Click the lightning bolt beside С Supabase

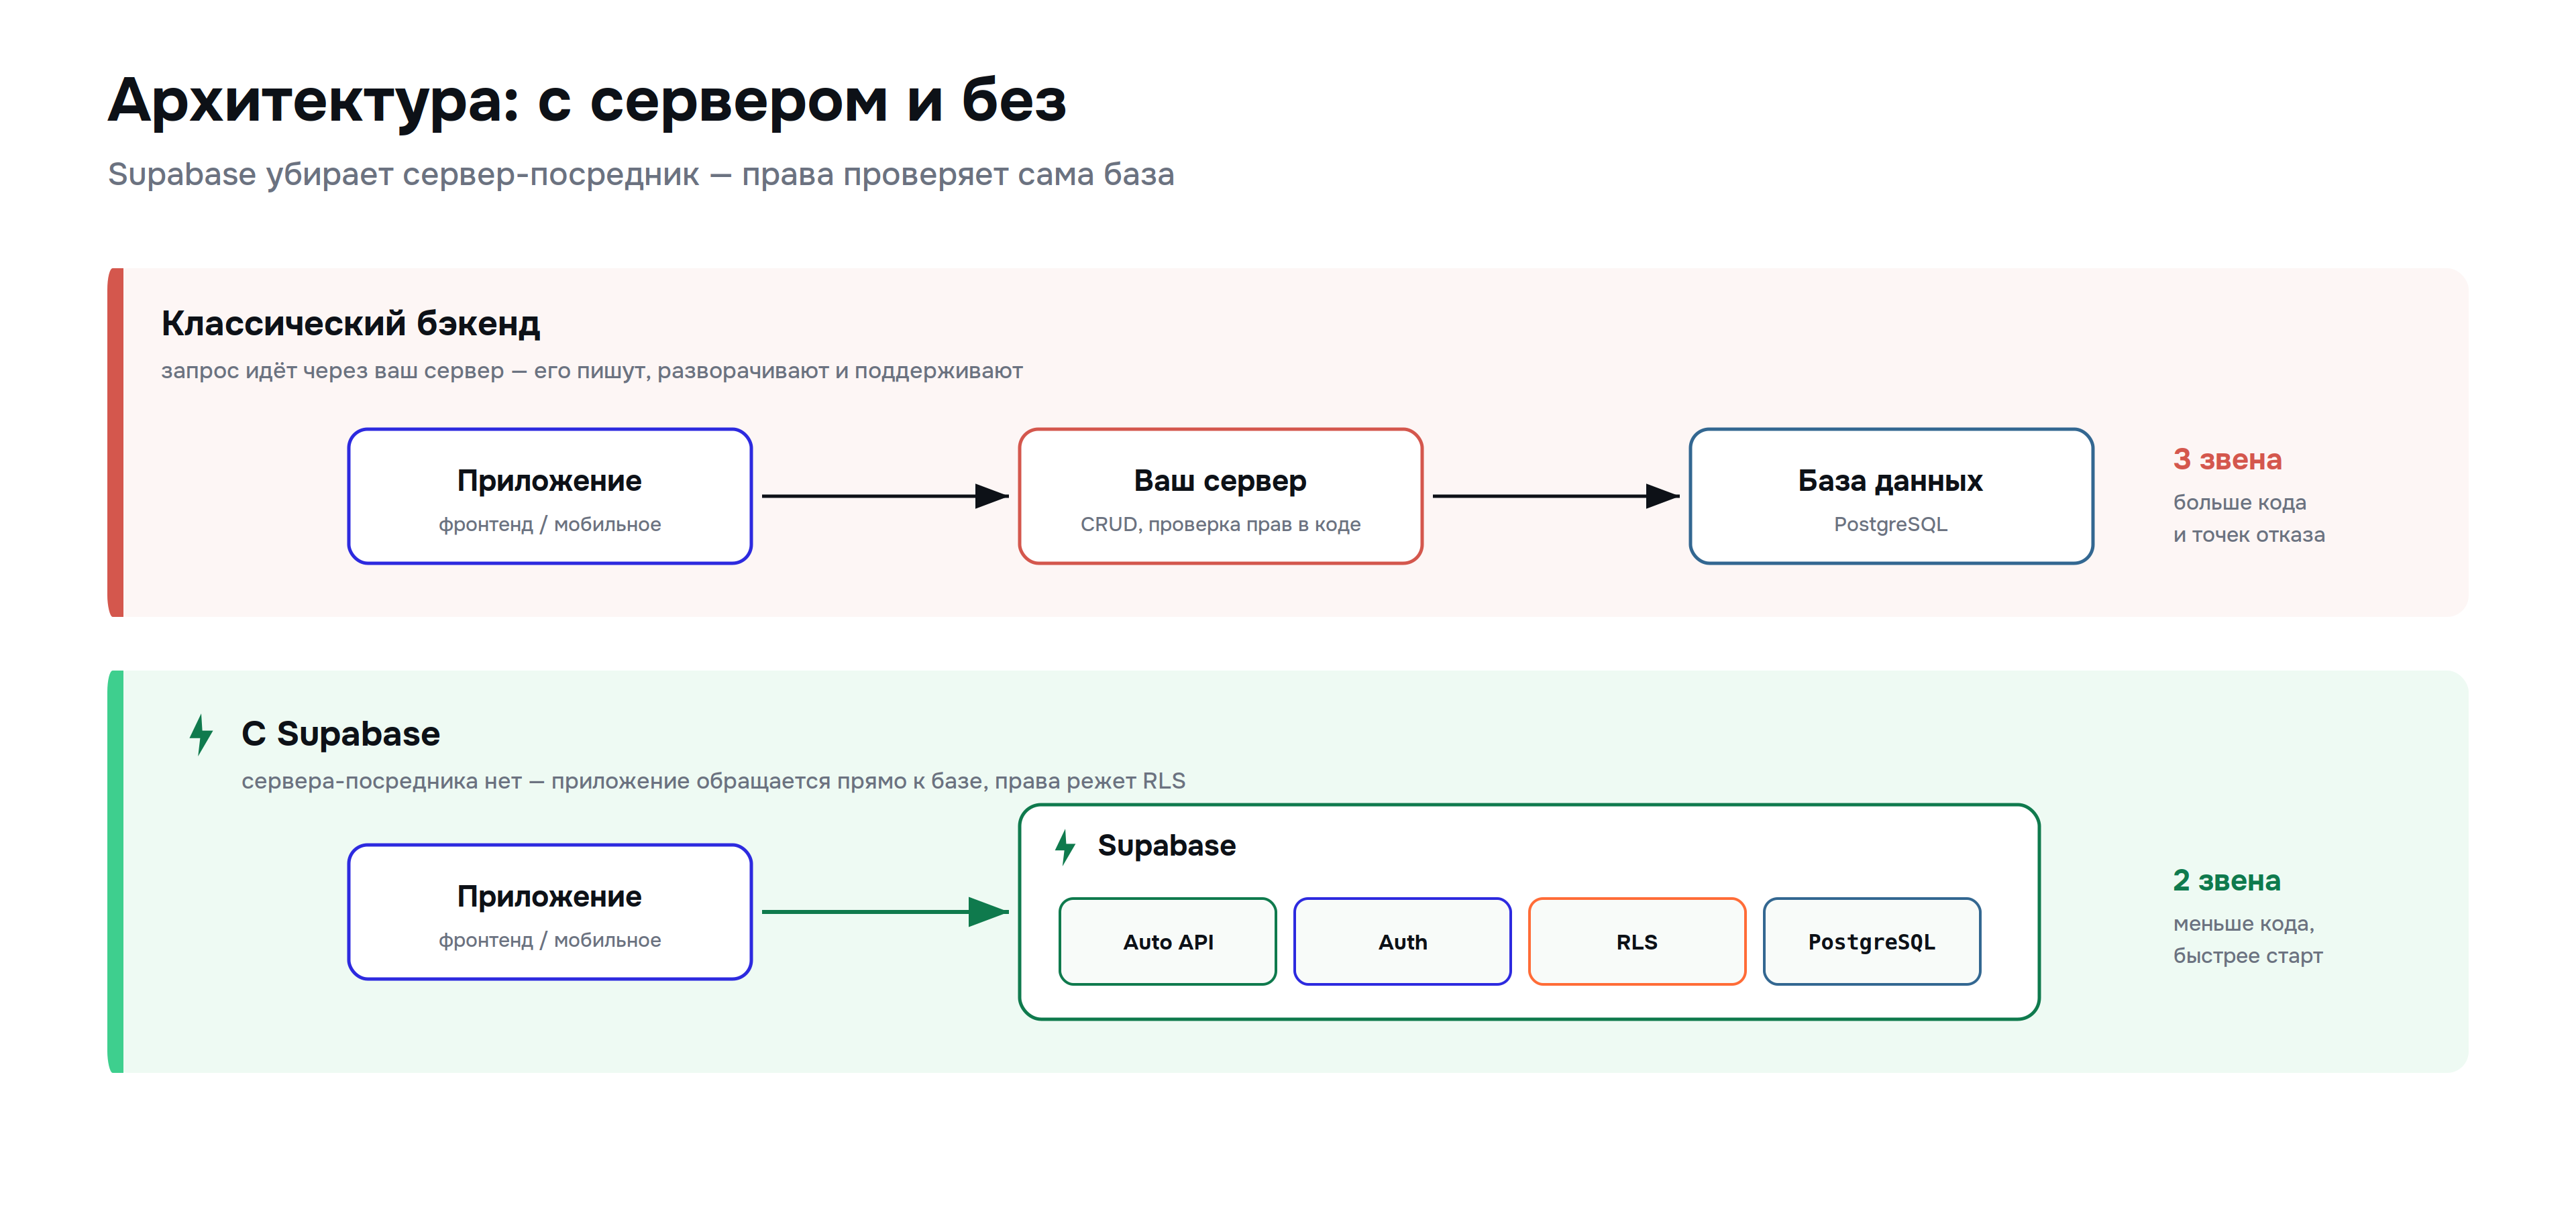click(201, 734)
